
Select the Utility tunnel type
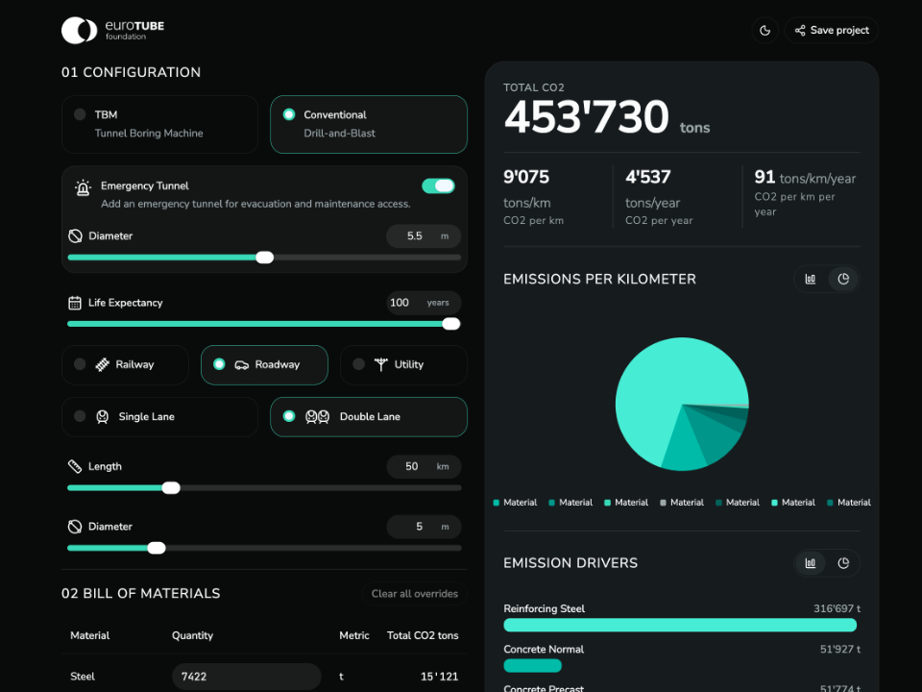coord(404,365)
